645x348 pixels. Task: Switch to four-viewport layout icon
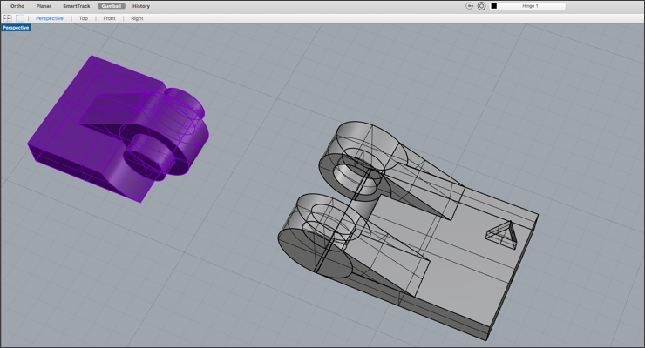pyautogui.click(x=7, y=18)
